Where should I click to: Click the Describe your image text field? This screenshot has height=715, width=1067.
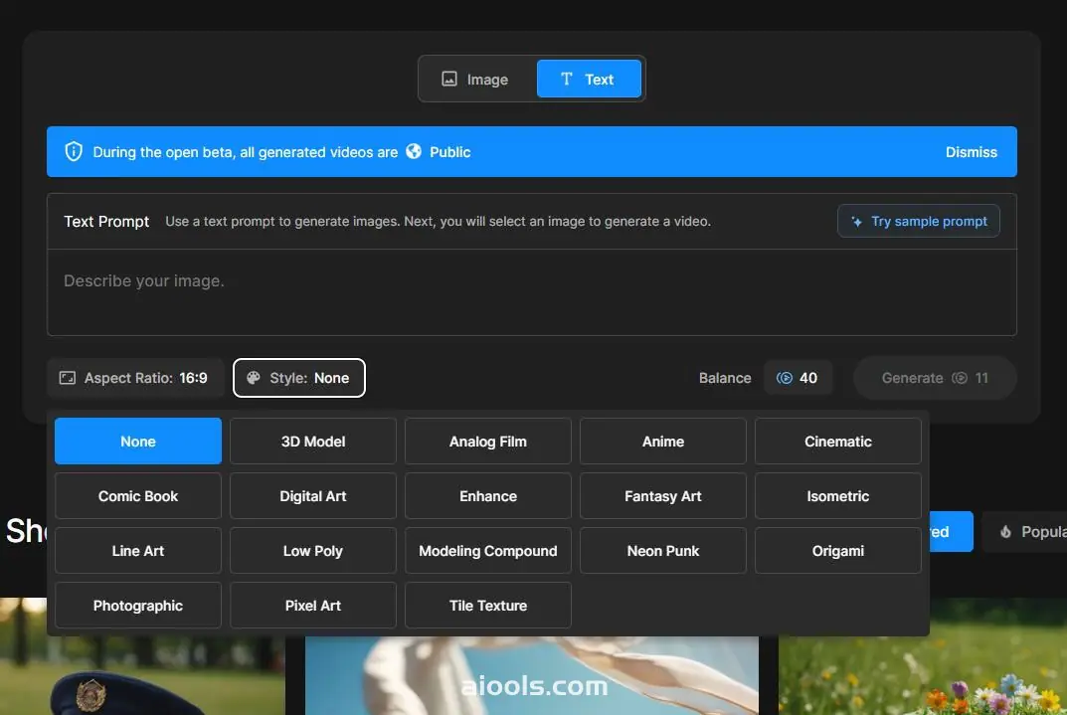[531, 292]
